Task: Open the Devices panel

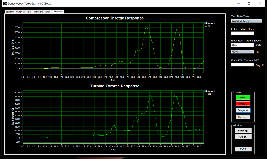Action: tap(243, 117)
